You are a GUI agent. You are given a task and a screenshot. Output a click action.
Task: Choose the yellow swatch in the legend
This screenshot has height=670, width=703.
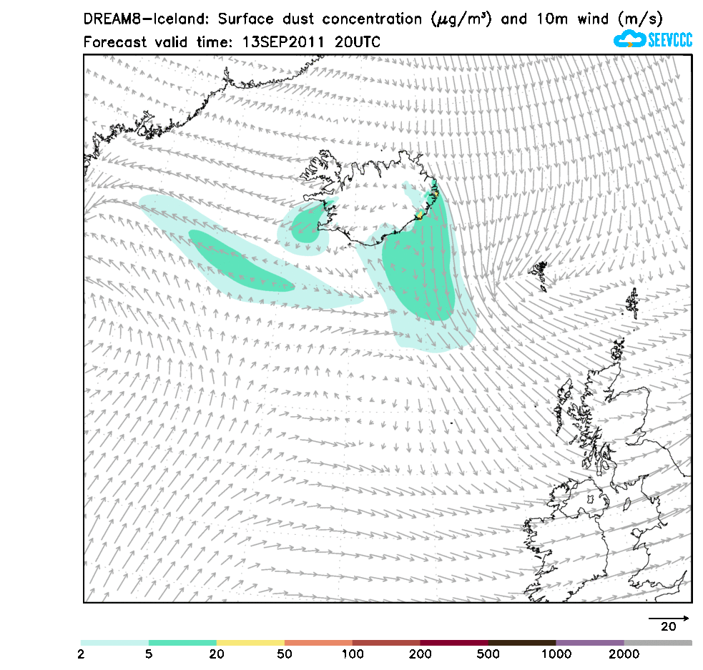click(250, 643)
